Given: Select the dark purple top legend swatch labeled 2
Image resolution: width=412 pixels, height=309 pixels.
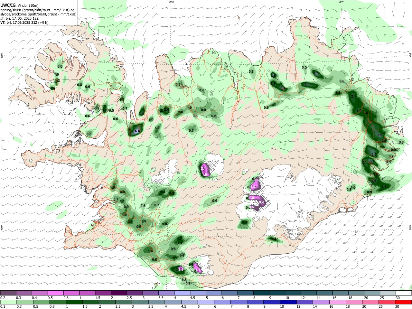Looking at the screenshot, I should (x=119, y=293).
